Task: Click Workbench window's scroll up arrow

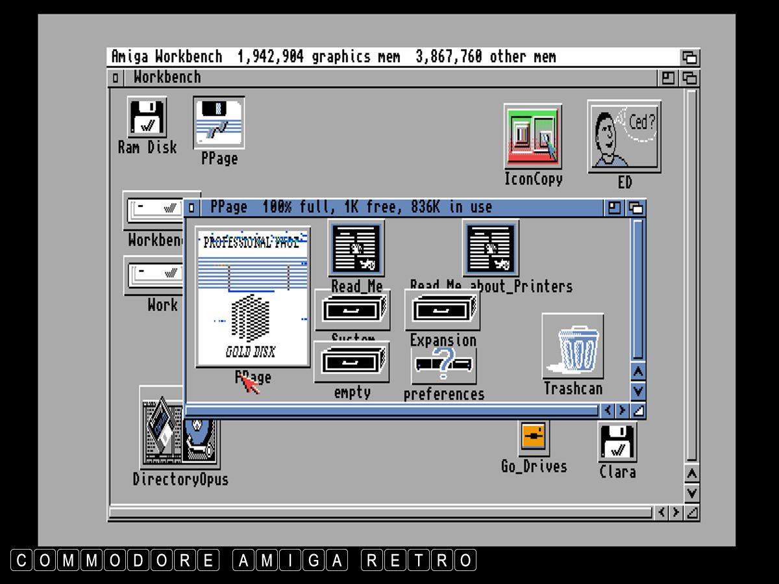Action: (x=692, y=474)
